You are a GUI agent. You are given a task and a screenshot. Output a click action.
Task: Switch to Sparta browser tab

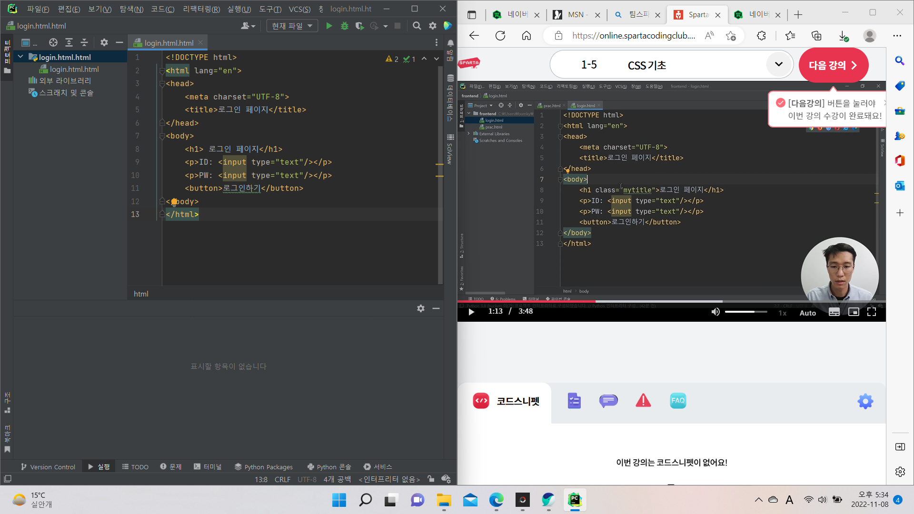(697, 15)
